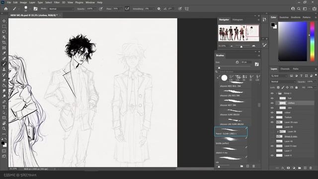This screenshot has height=179, width=318.
Task: Toggle pressure for opacity icon
Action: click(101, 9)
